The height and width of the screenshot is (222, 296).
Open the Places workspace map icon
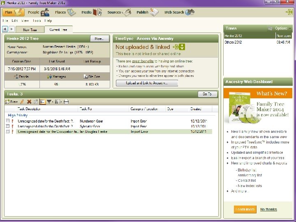tap(72, 12)
